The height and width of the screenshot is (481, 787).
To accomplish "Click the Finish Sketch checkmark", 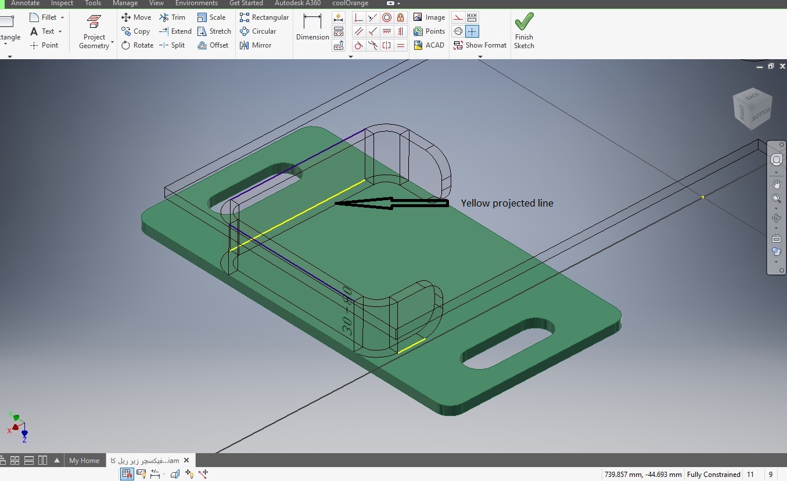I will coord(524,31).
